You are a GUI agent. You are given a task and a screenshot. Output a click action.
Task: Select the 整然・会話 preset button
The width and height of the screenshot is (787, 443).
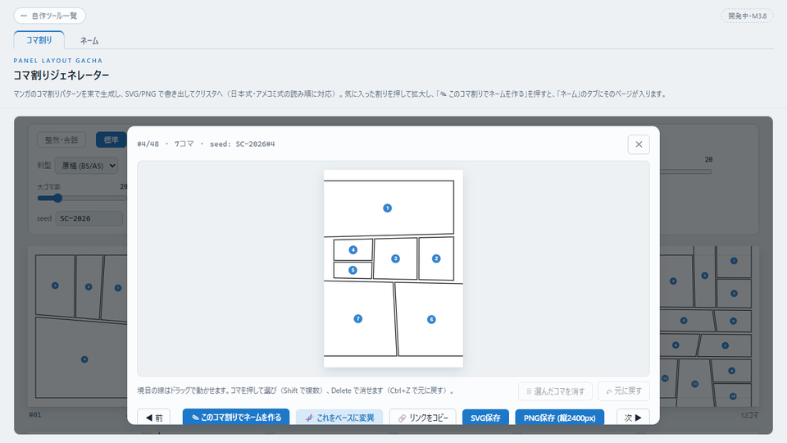click(61, 139)
